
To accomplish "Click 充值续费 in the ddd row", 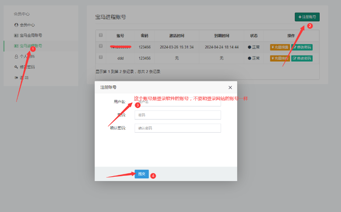I will 280,58.
